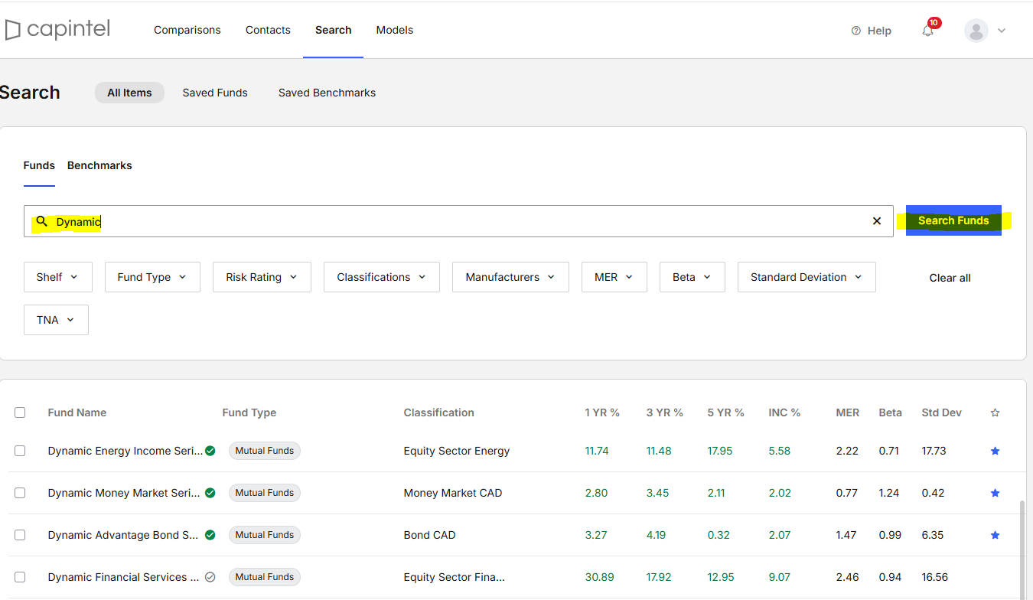Image resolution: width=1033 pixels, height=600 pixels.
Task: Click star icon in table header
Action: point(995,412)
